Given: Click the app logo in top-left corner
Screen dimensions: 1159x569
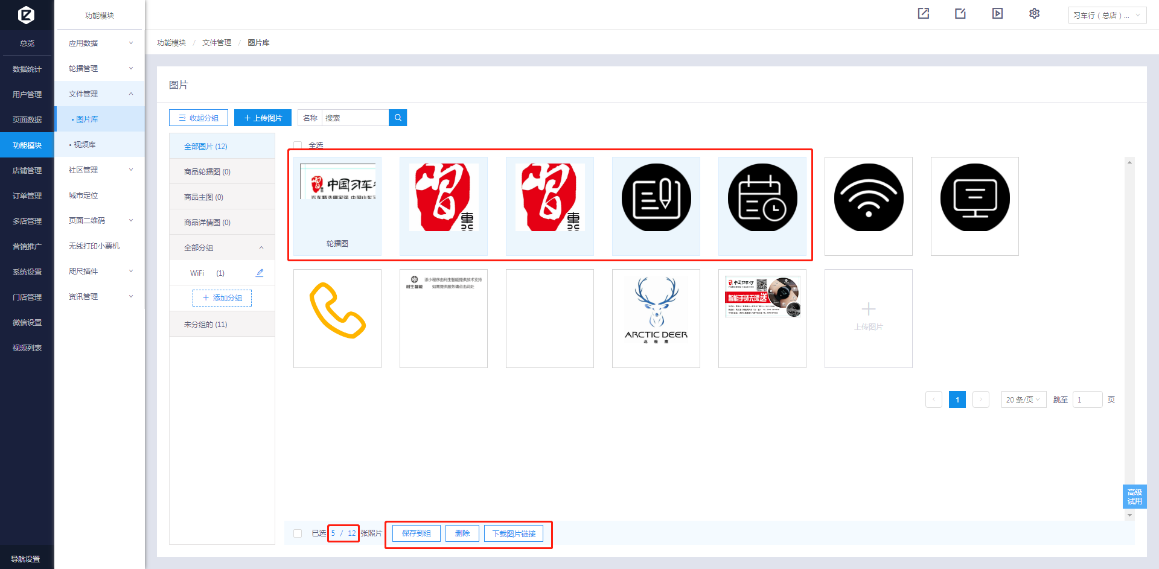Looking at the screenshot, I should click(x=27, y=14).
